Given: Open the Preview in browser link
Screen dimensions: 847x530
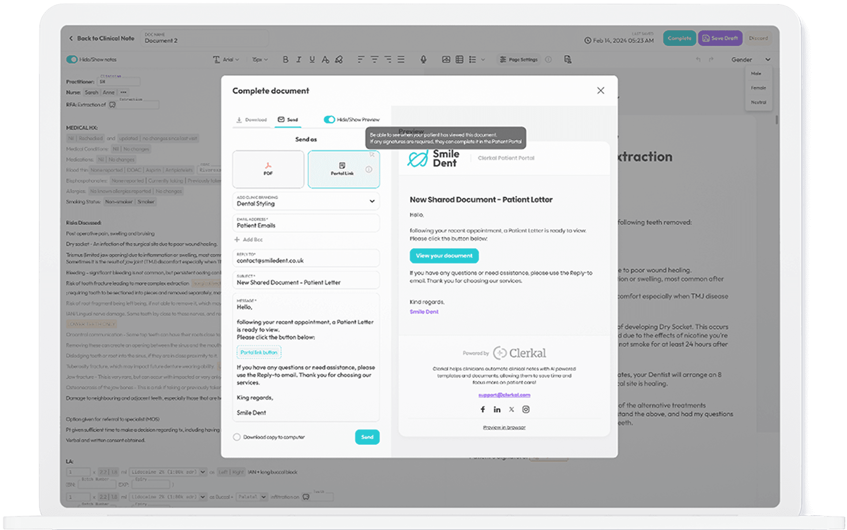Looking at the screenshot, I should (x=504, y=427).
